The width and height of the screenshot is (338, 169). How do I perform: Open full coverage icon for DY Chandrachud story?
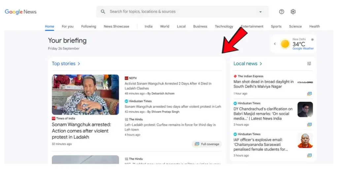(309, 124)
